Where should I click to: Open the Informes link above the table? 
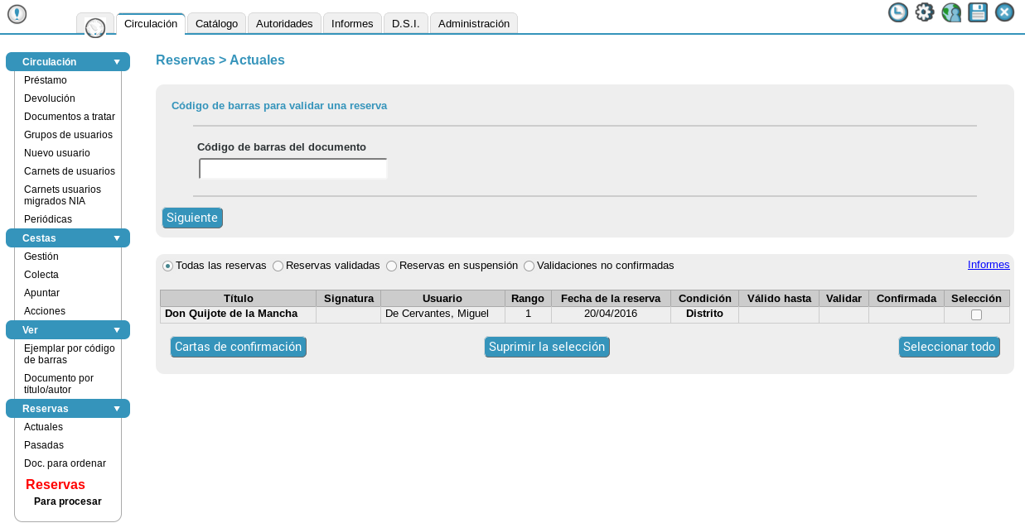989,265
